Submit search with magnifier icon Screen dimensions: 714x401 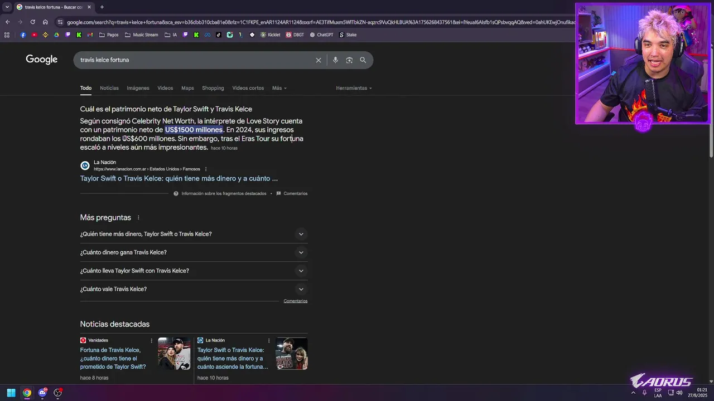pyautogui.click(x=363, y=60)
